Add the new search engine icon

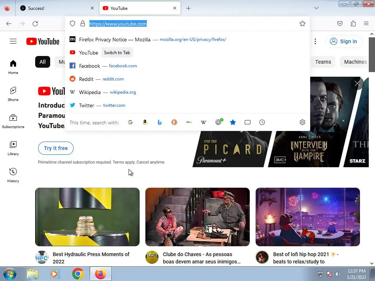[x=219, y=122]
